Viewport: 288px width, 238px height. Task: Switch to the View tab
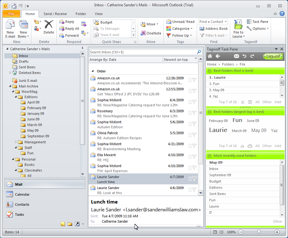click(99, 14)
